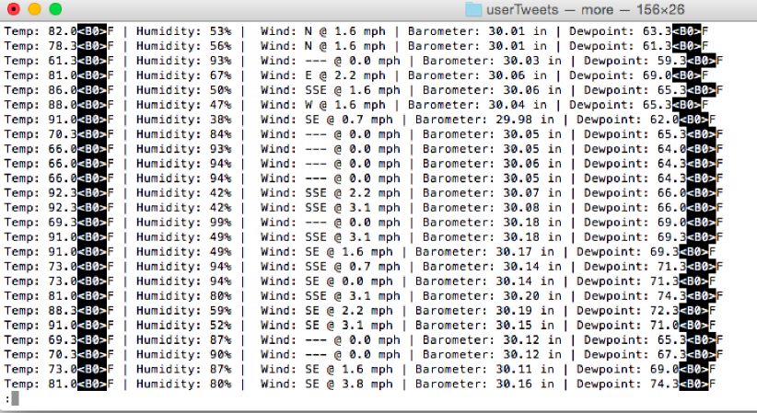Click the value "Humidity: 59%"
Screen dimensions: 757x413
[x=183, y=311]
